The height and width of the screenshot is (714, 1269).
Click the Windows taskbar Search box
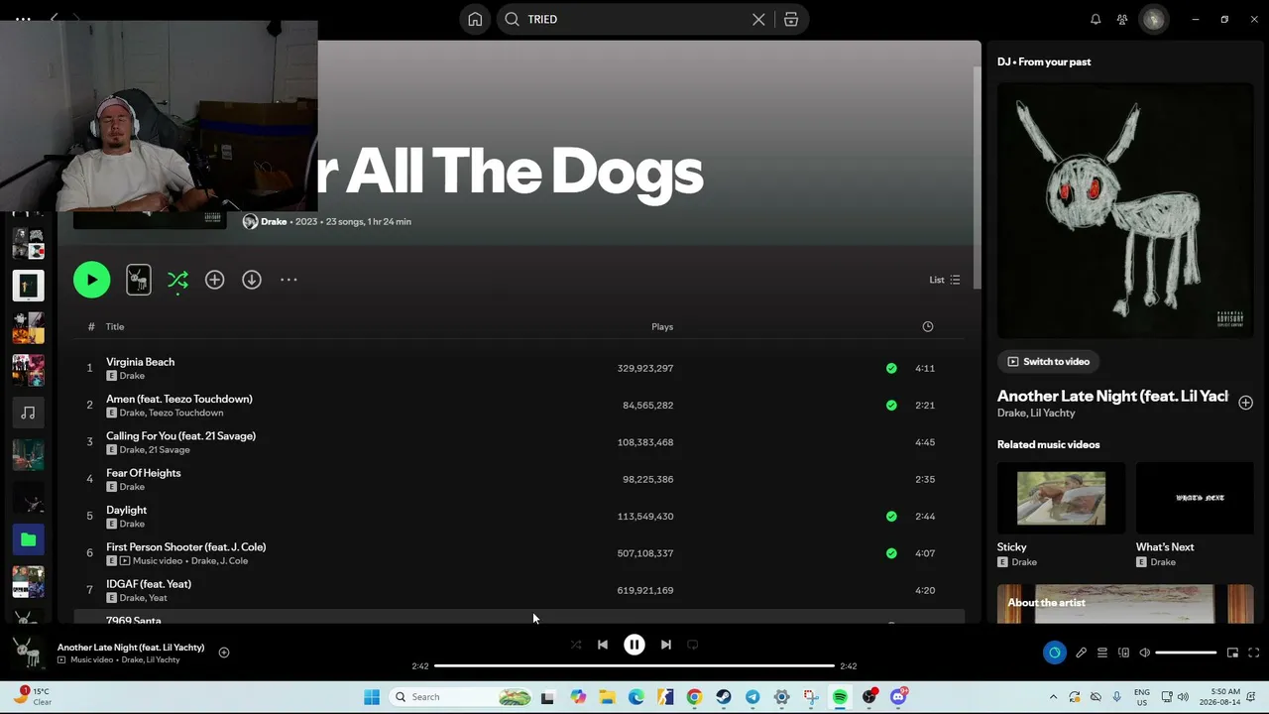coord(462,697)
